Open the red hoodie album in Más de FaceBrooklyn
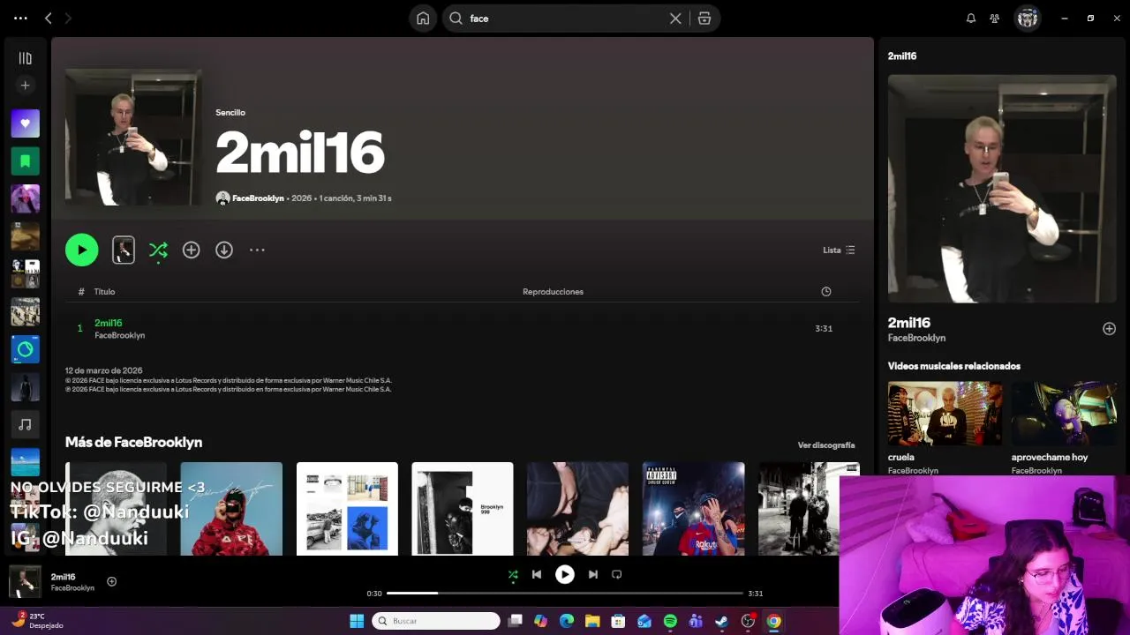The image size is (1130, 635). 231,509
